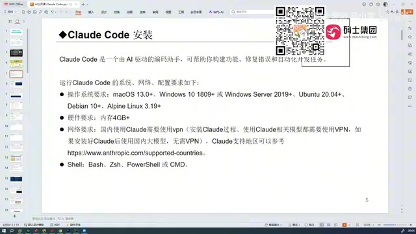Viewport: 416px width, 234px height.
Task: Click the supported-countries URL on the slide
Action: tap(135, 153)
